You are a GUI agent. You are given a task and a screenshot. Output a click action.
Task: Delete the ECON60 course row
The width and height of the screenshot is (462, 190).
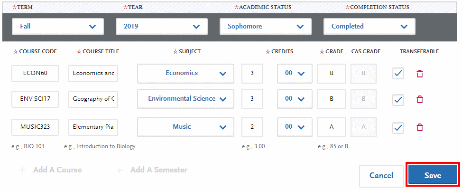click(x=419, y=74)
